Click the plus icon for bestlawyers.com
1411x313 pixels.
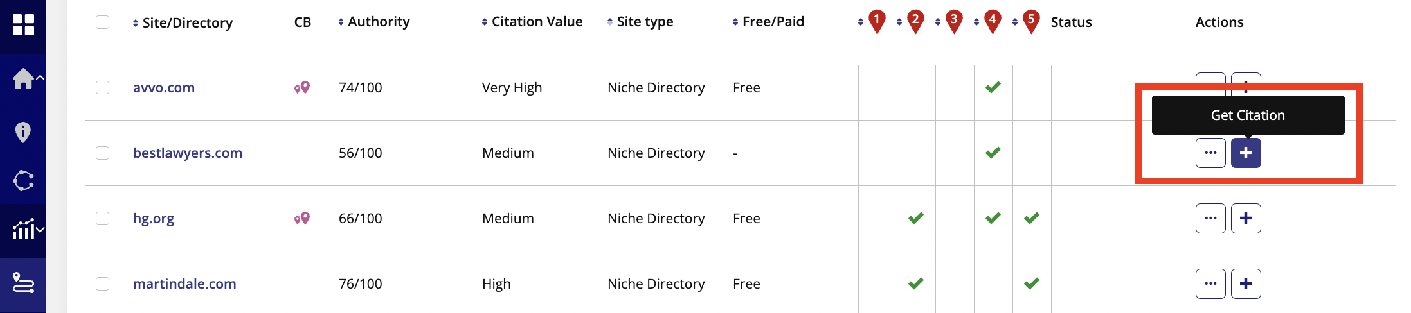click(x=1246, y=153)
